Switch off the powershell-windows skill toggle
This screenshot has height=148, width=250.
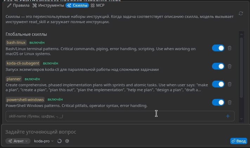pos(218,102)
